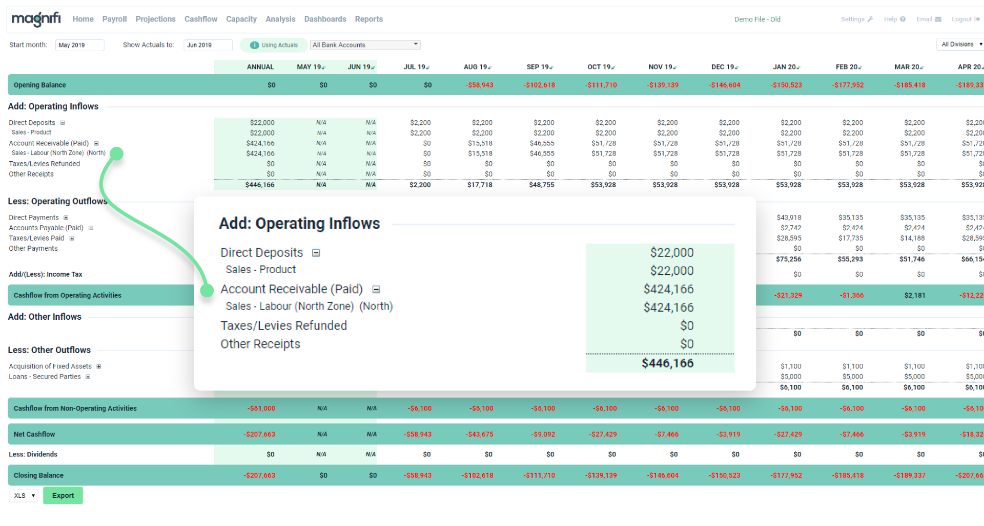Open the All Bank Accounts dropdown

point(365,45)
